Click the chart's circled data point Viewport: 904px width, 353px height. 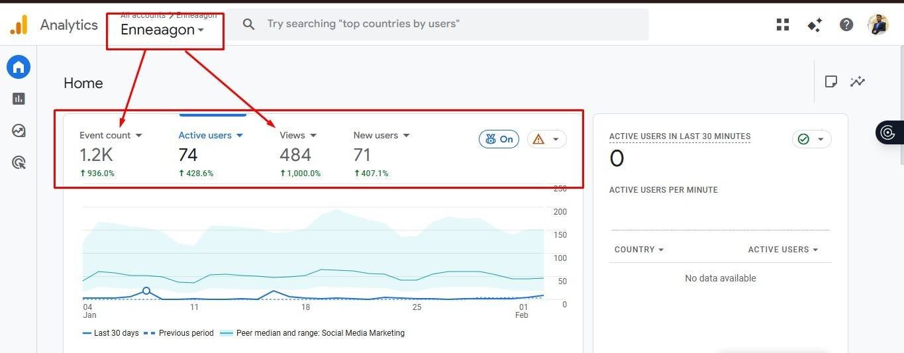[146, 291]
